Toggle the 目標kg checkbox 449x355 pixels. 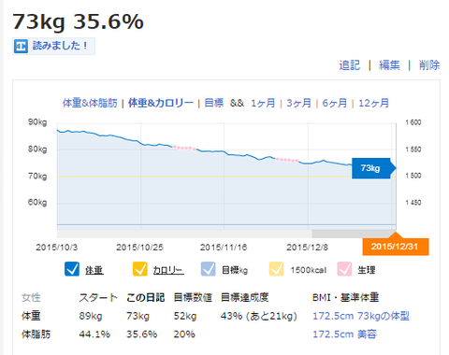pyautogui.click(x=209, y=269)
